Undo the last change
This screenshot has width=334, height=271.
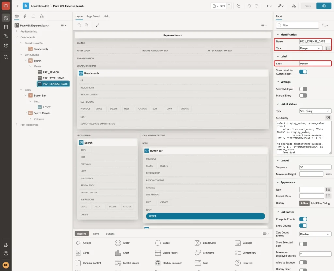(249, 6)
